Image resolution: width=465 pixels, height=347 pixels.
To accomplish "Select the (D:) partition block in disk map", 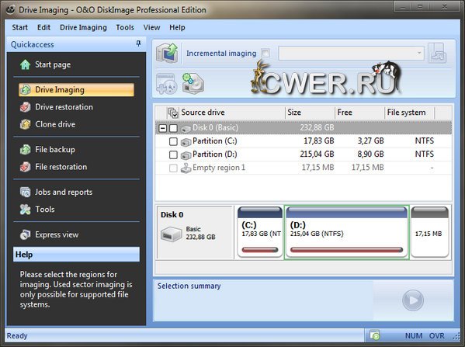I will pyautogui.click(x=347, y=232).
